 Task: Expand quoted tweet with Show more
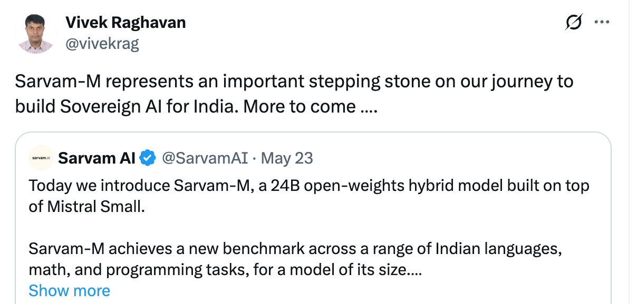point(69,291)
